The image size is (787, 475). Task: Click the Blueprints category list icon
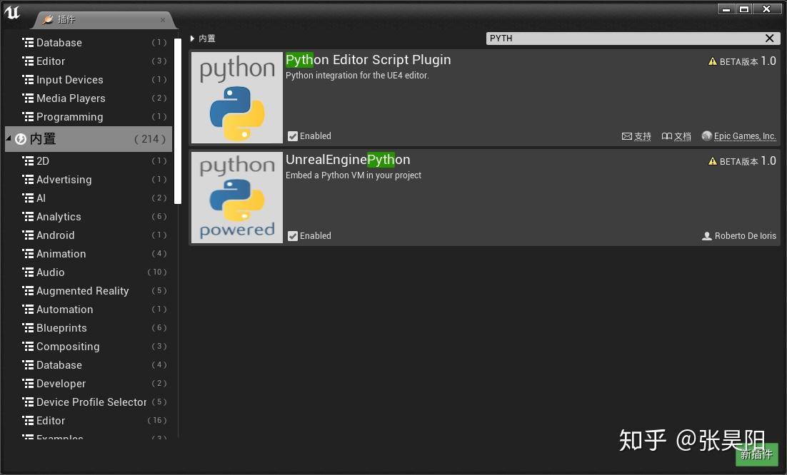28,328
